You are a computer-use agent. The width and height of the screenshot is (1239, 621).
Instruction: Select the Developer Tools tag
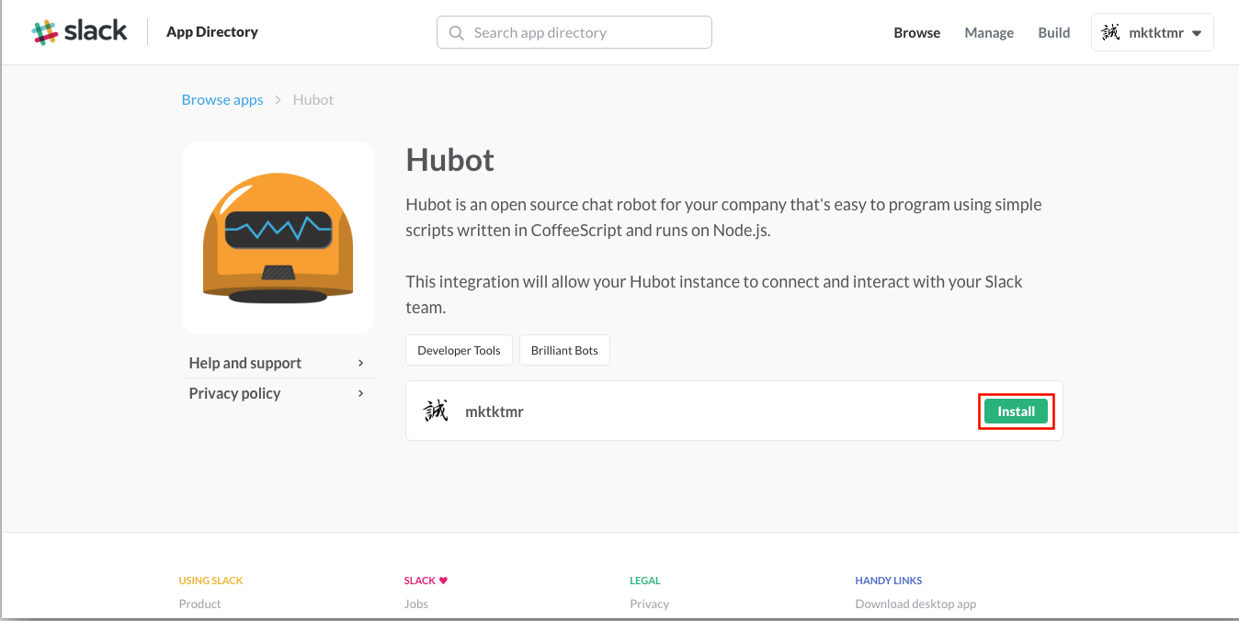point(459,350)
